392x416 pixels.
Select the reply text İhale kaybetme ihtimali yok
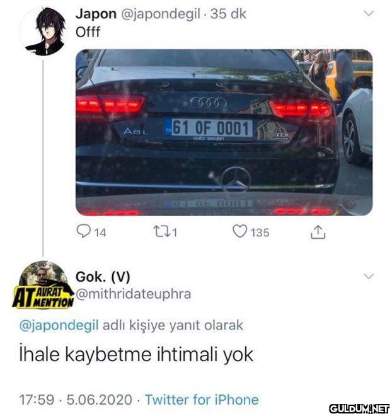[x=136, y=355]
